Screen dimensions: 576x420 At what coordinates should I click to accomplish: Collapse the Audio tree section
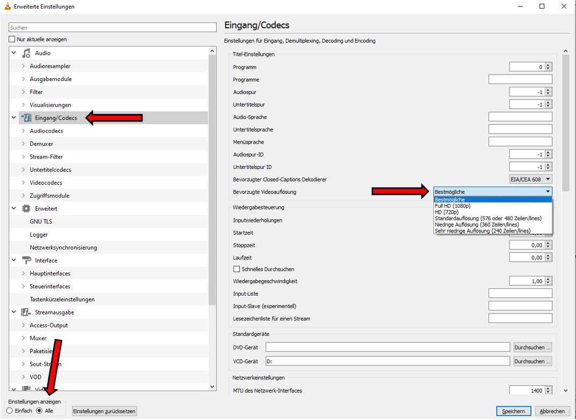14,53
